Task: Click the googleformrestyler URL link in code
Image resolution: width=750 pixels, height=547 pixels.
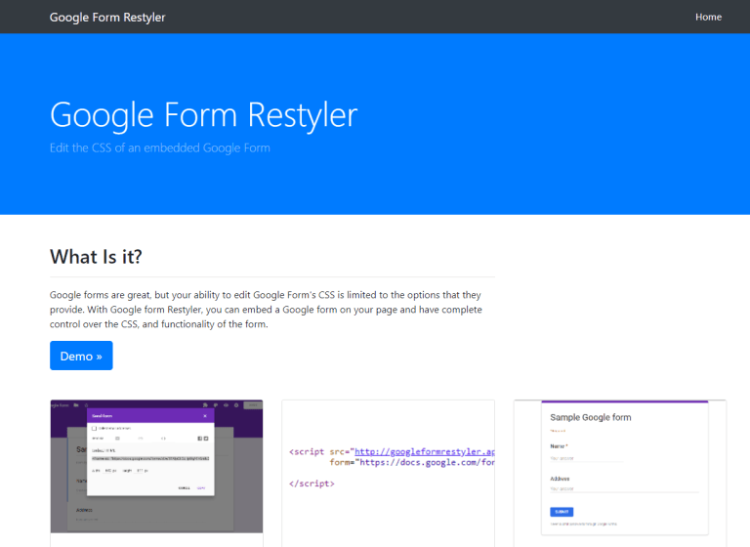Action: pos(424,451)
